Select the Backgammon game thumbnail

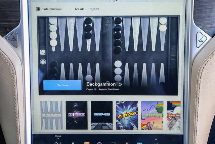click(x=51, y=115)
